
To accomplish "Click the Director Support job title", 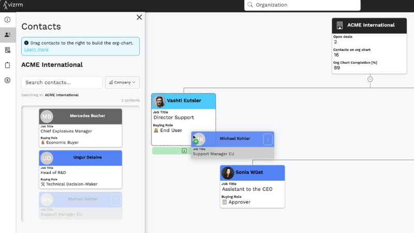I will pyautogui.click(x=174, y=118).
